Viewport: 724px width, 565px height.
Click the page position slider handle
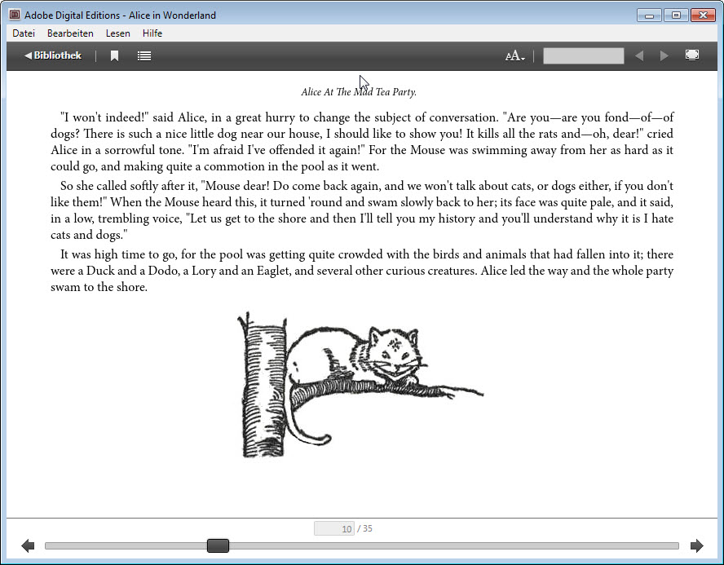pos(218,545)
